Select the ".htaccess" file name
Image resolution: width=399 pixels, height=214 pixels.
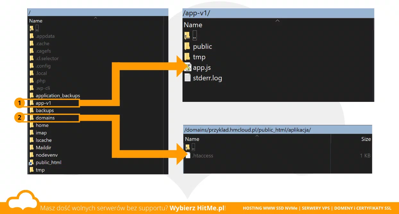point(202,156)
